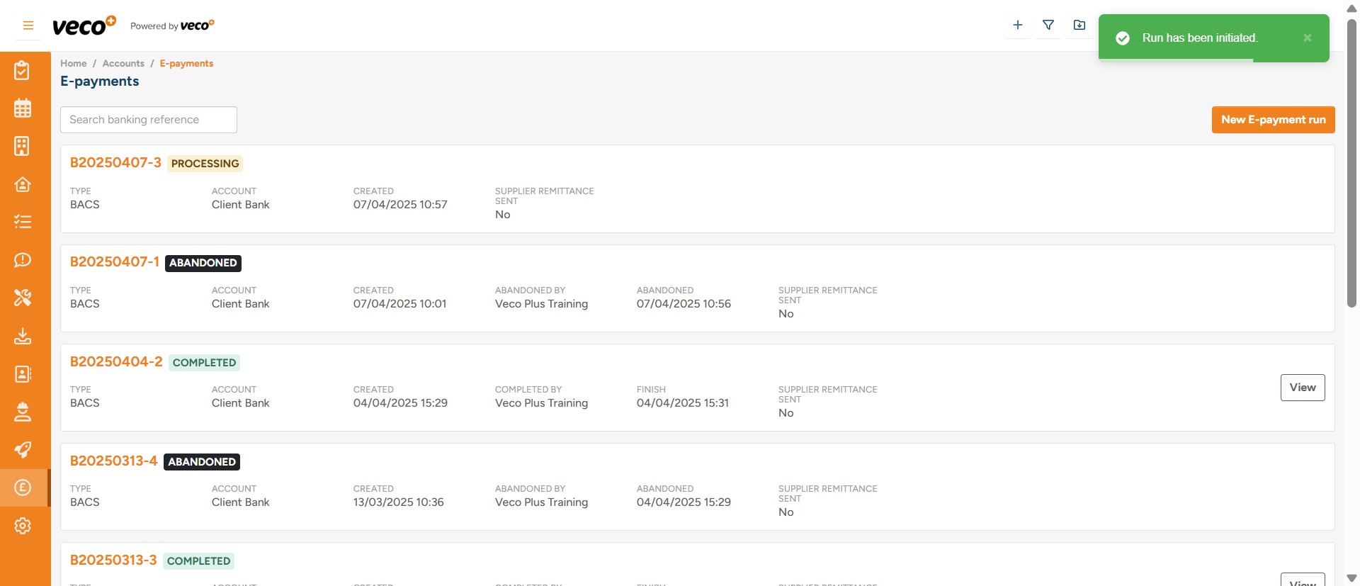Open the hamburger menu
Viewport: 1360px width, 586px height.
point(28,26)
